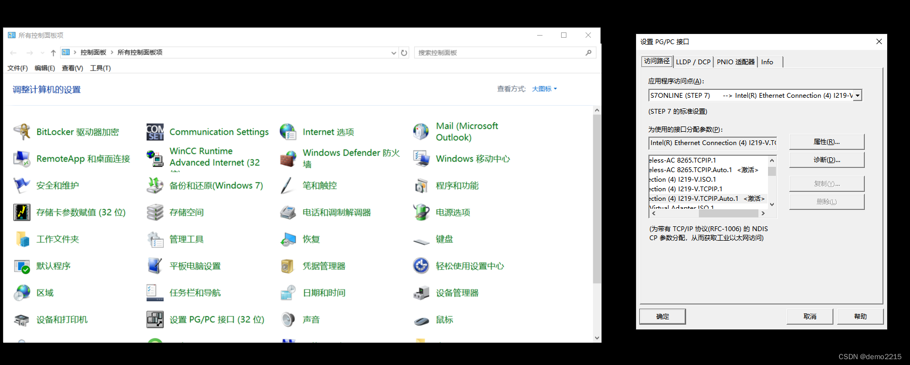910x365 pixels.
Task: Click the assigned interface parameter field
Action: [x=713, y=143]
